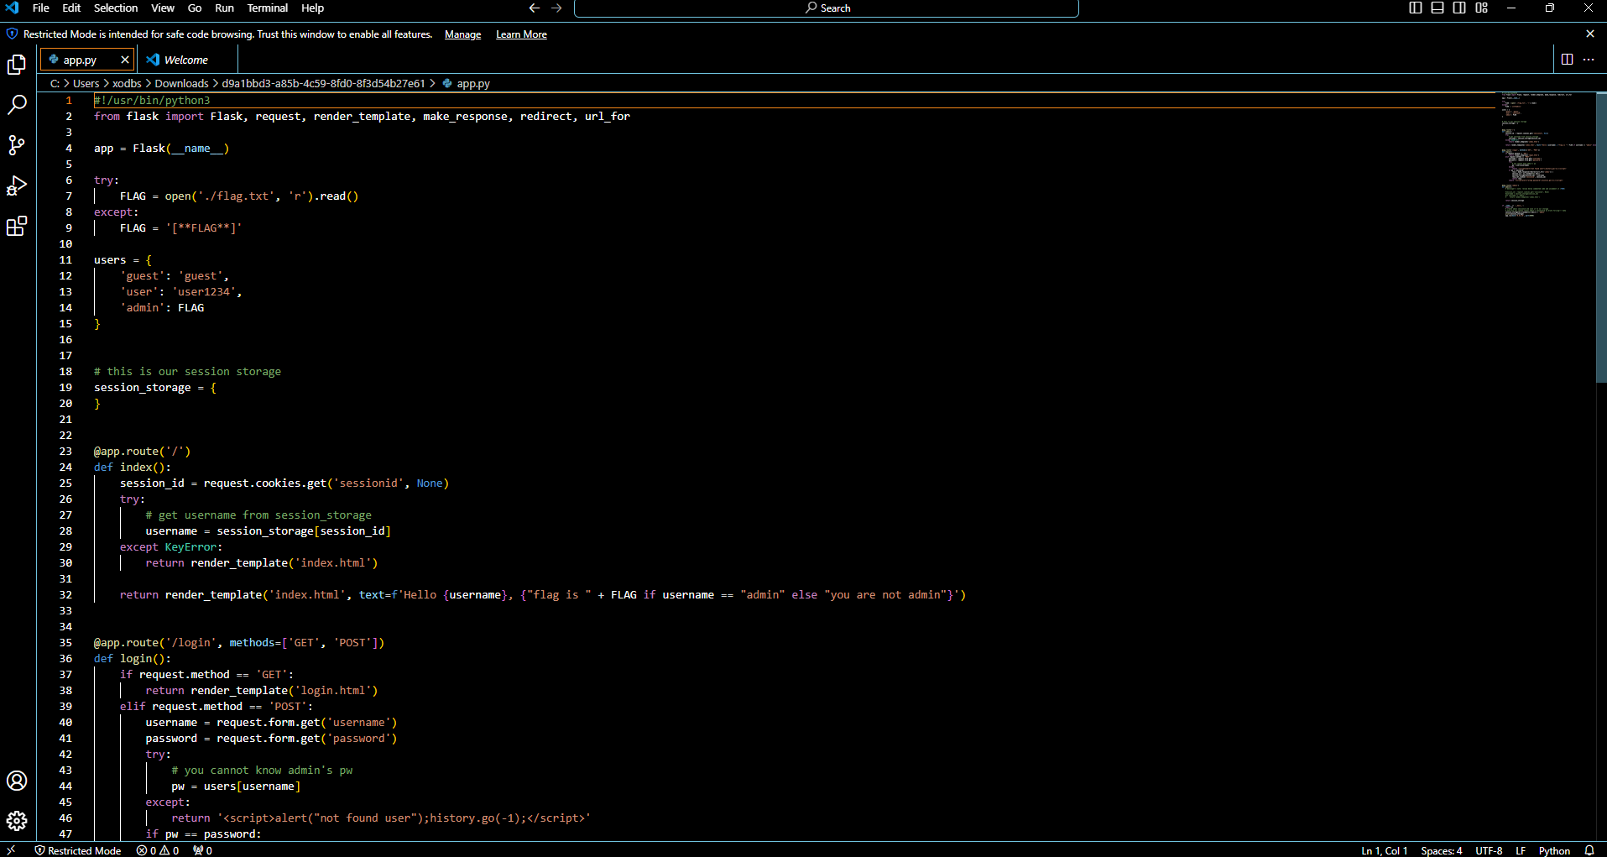Open the Help menu
Image resolution: width=1607 pixels, height=857 pixels.
pyautogui.click(x=312, y=8)
